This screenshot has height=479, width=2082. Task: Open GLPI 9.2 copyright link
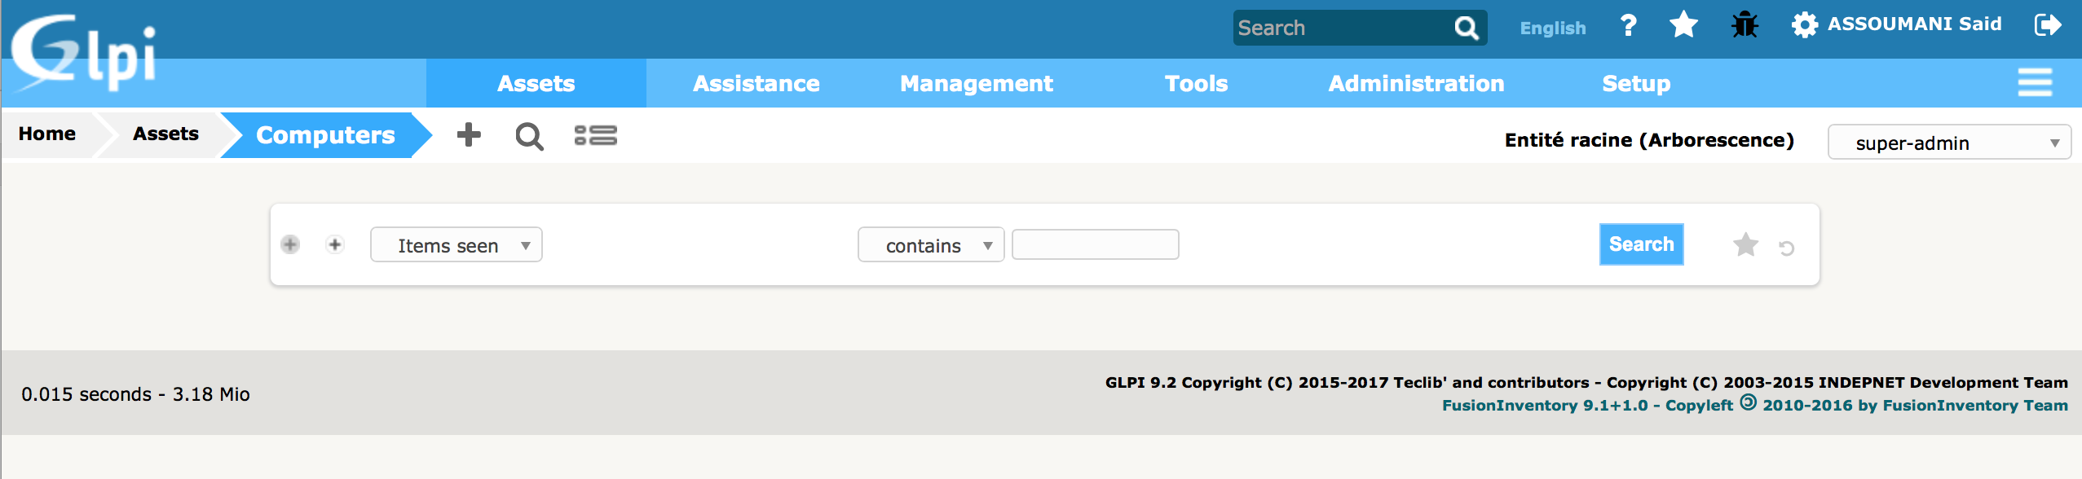1586,382
